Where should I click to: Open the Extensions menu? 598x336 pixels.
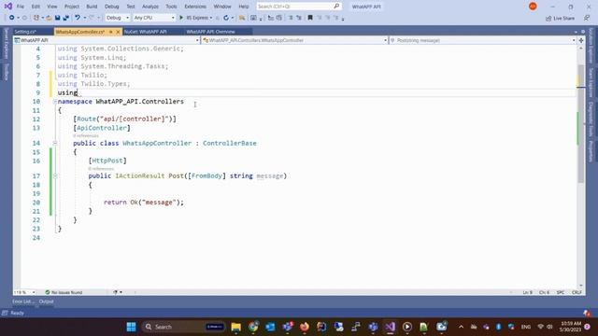click(x=195, y=7)
